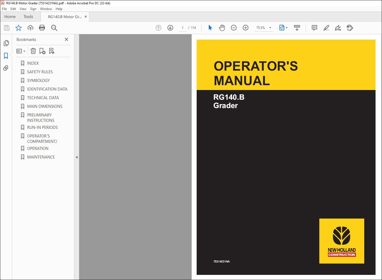
Task: Open zoom level dropdown arrow
Action: click(x=270, y=28)
